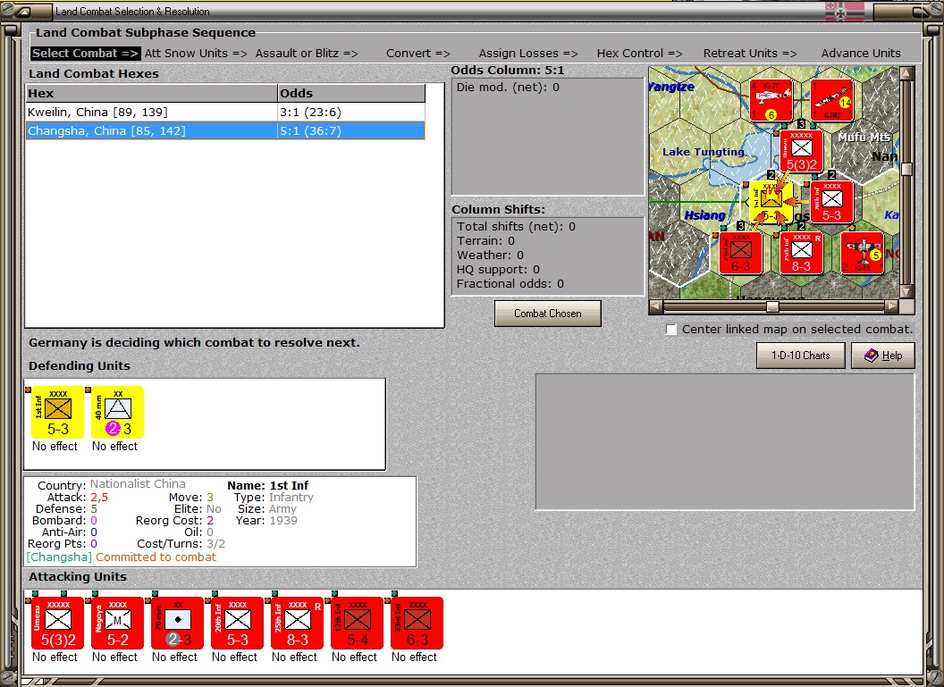
Task: Click the Select Combat subphase label
Action: click(x=85, y=53)
